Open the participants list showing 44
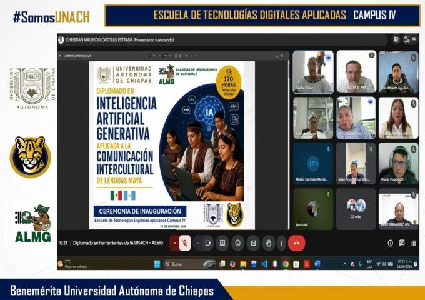Image resolution: width=425 pixels, height=300 pixels. [410, 39]
